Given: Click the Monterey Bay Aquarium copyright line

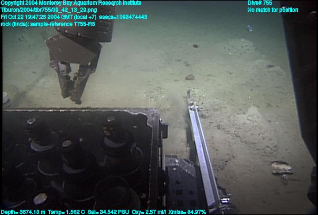Looking at the screenshot, I should [x=71, y=3].
